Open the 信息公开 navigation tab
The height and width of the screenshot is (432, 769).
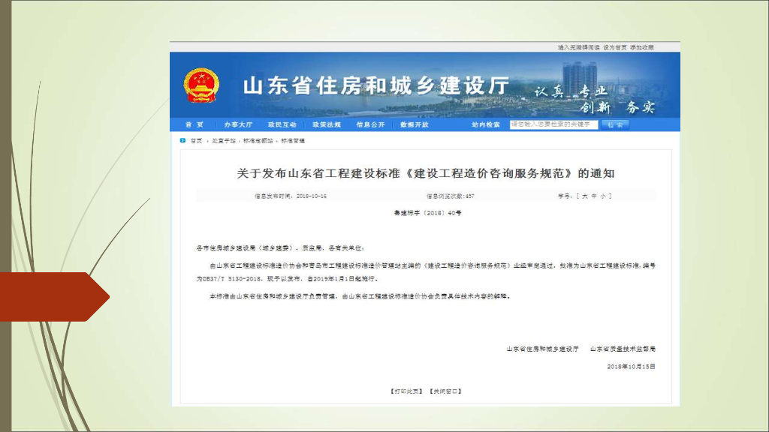[370, 125]
